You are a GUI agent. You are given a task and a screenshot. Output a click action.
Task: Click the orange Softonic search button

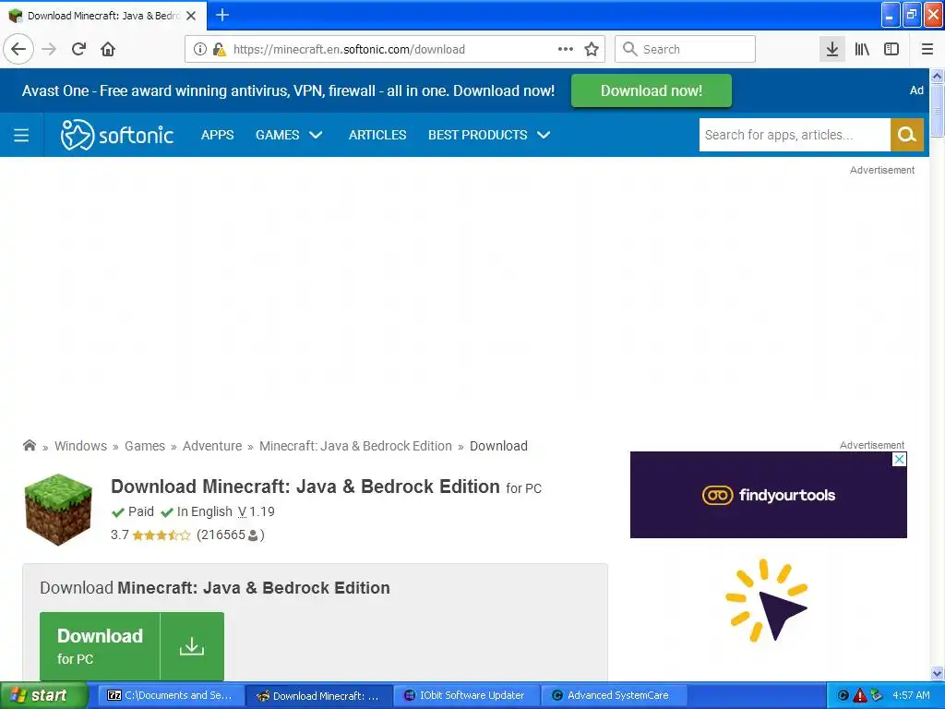(906, 135)
